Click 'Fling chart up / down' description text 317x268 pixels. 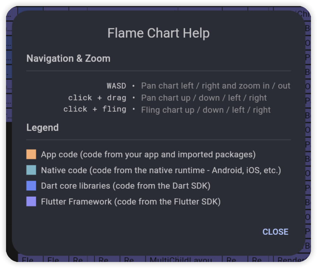[x=206, y=110]
